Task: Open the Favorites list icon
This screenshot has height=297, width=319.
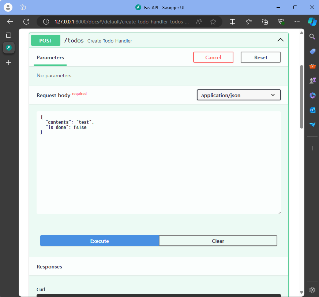Action: (249, 22)
